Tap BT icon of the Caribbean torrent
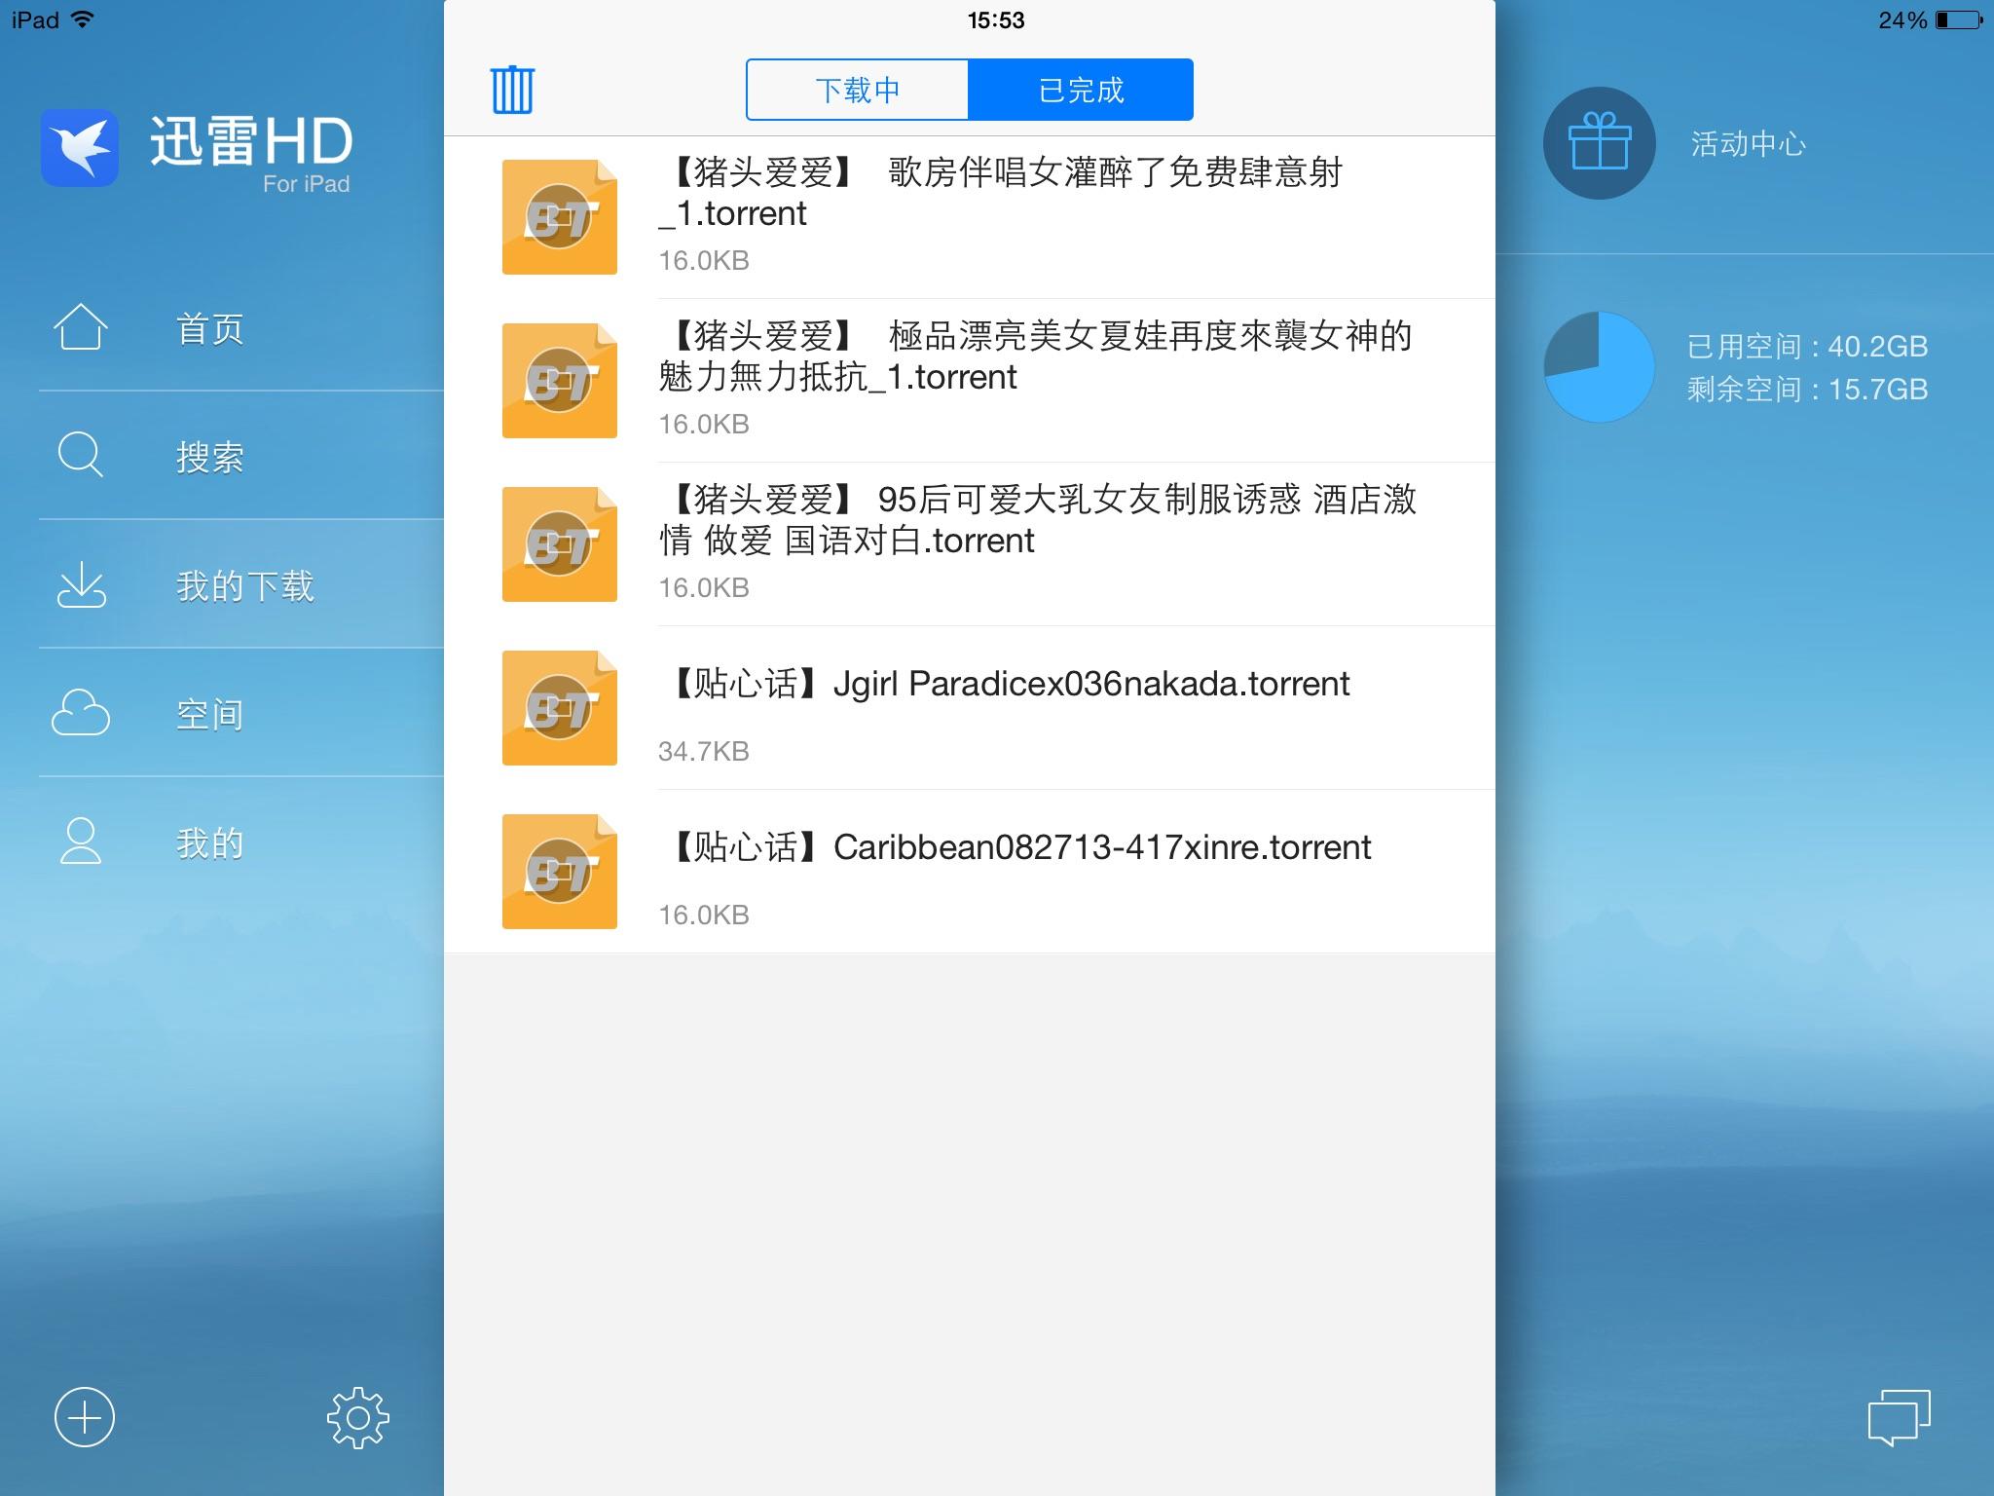Viewport: 1994px width, 1496px height. pos(559,871)
